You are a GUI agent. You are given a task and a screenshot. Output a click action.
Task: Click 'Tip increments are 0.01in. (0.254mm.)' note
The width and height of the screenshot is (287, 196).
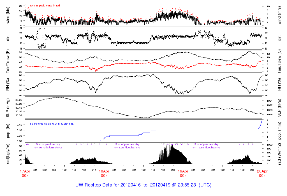click(52, 124)
